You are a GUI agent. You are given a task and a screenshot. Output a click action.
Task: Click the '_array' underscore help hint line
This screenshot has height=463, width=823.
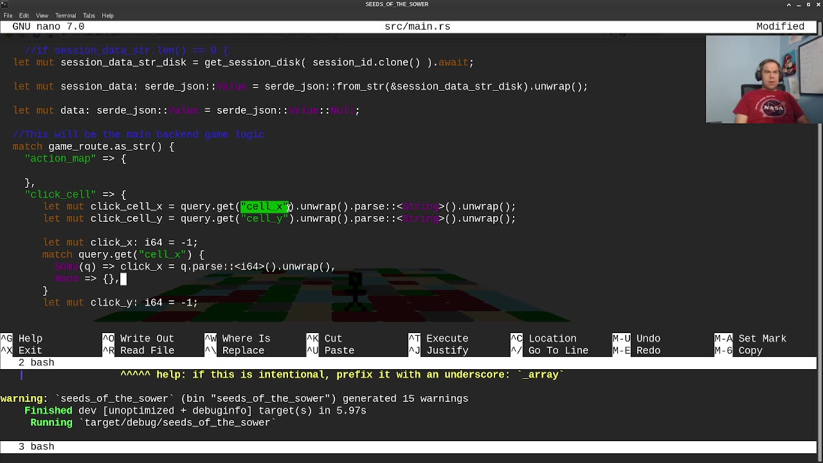click(x=342, y=374)
